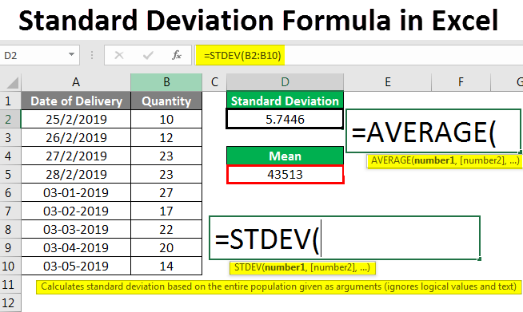This screenshot has height=312, width=523.
Task: Click the Select All corner triangle
Action: point(12,82)
